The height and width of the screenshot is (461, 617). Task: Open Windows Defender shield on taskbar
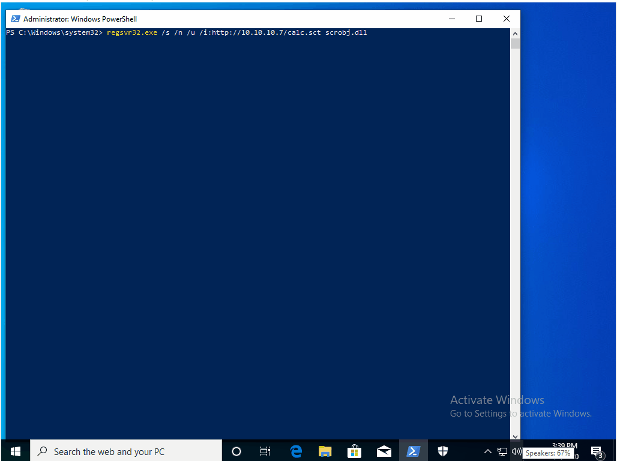pyautogui.click(x=443, y=451)
